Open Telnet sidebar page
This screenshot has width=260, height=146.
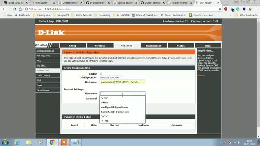(48, 85)
